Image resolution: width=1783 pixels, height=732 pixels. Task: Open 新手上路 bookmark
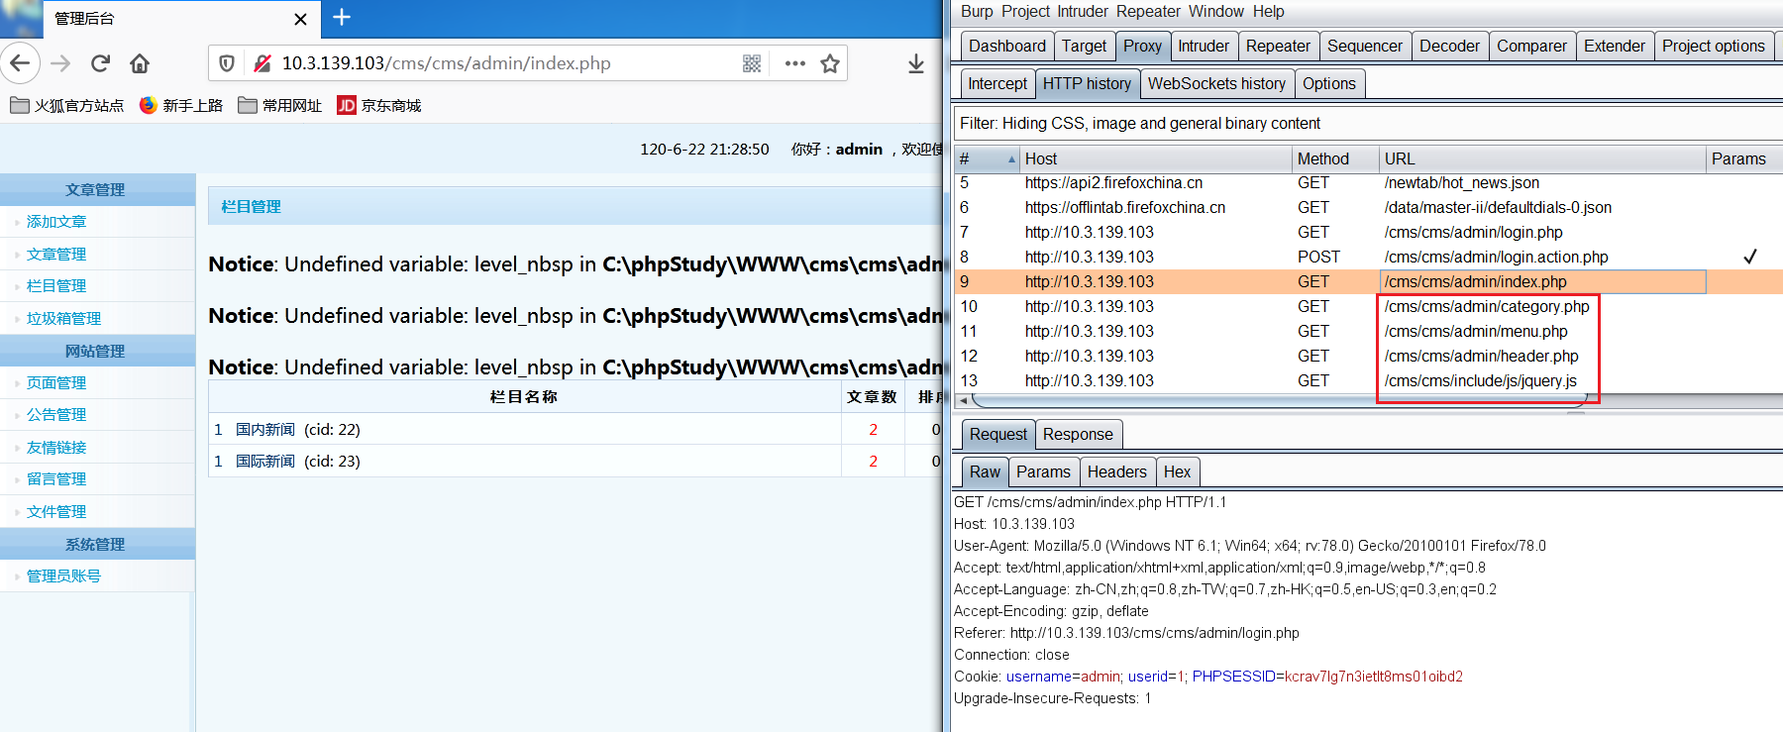[181, 105]
